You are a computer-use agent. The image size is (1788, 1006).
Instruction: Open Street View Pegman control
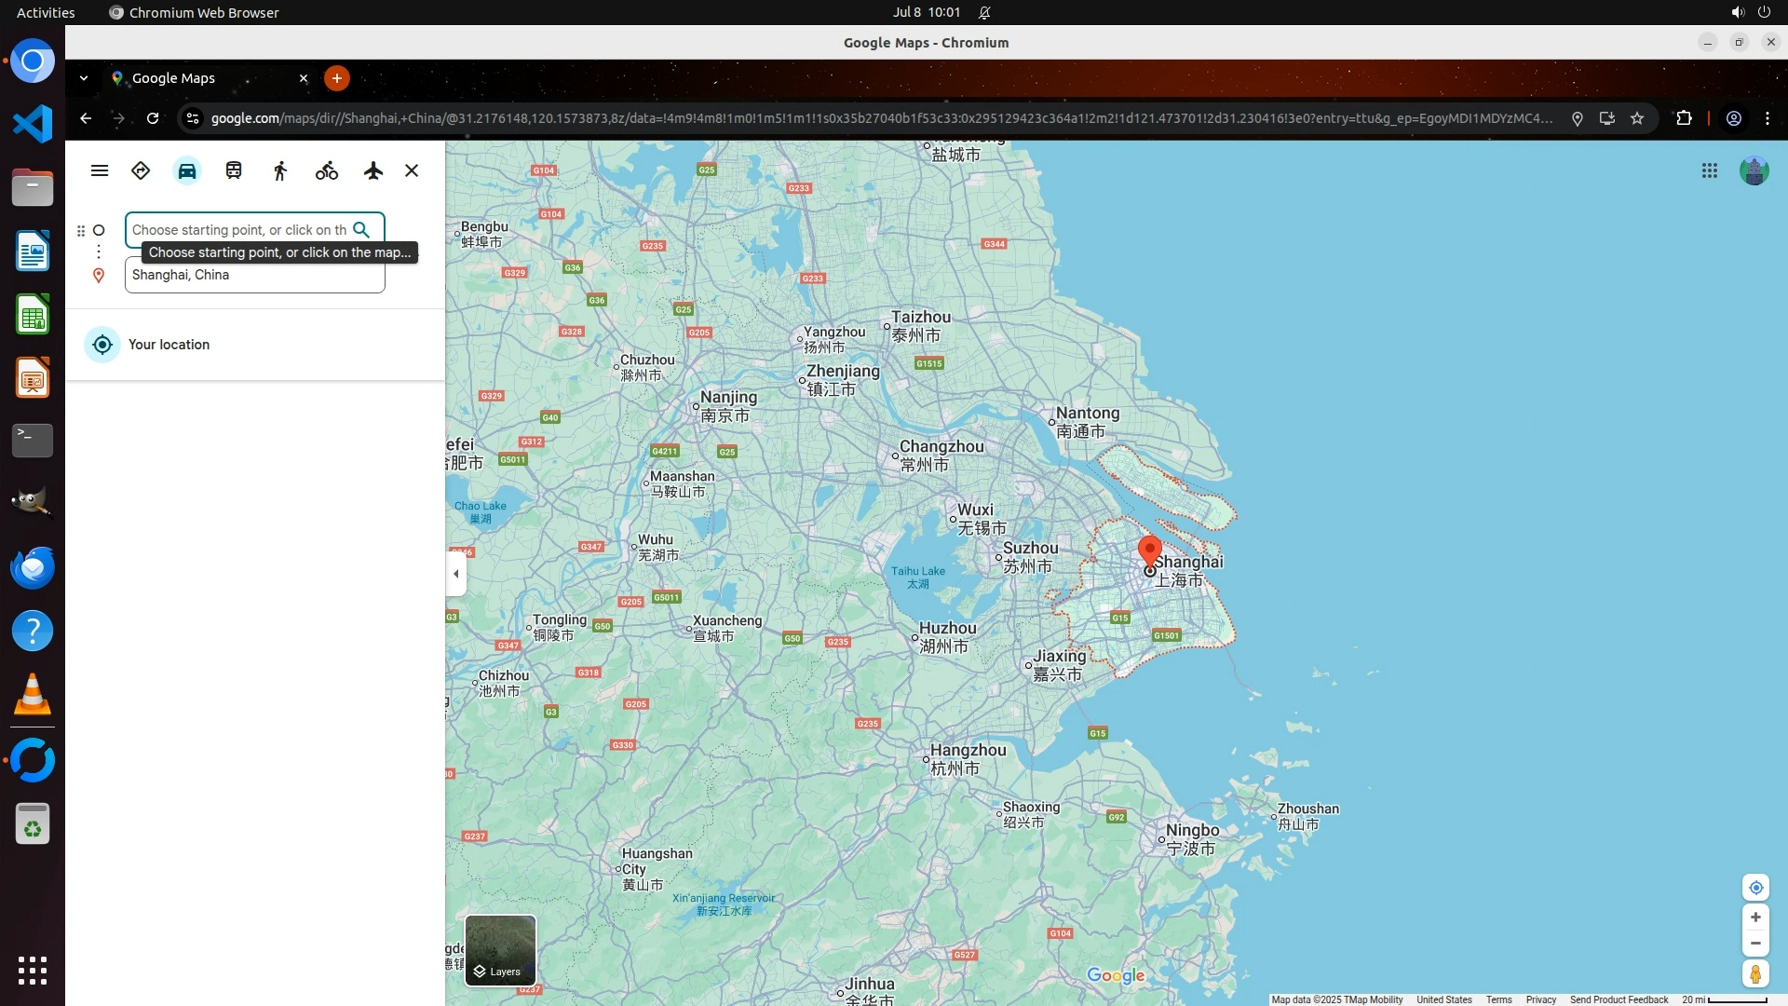pos(1755,974)
